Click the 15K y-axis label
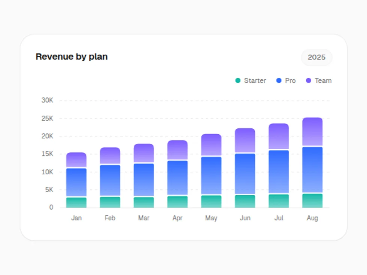This screenshot has height=275, width=367. [x=47, y=154]
